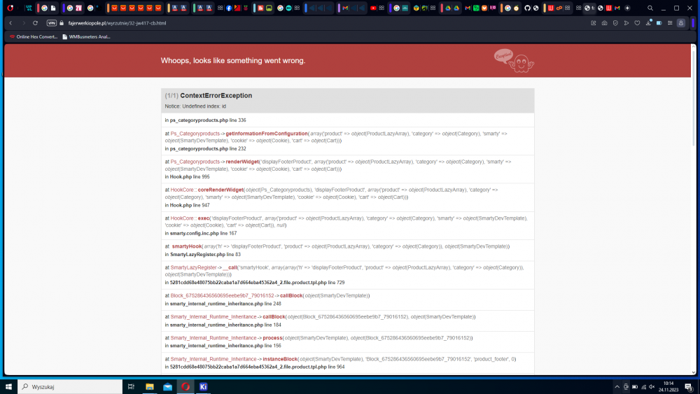The image size is (700, 394).
Task: Open the downloads icon
Action: coord(648,23)
